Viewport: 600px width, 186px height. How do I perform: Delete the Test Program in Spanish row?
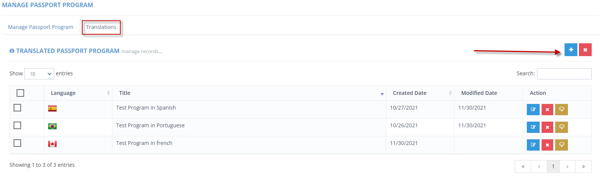click(x=547, y=110)
